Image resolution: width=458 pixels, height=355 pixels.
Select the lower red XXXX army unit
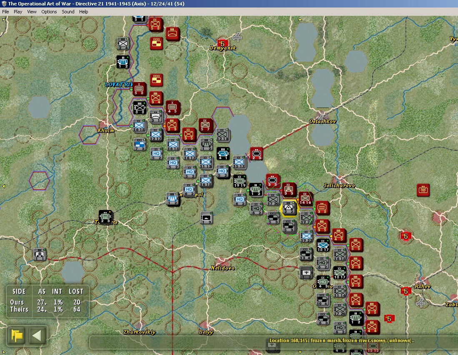[x=156, y=80]
